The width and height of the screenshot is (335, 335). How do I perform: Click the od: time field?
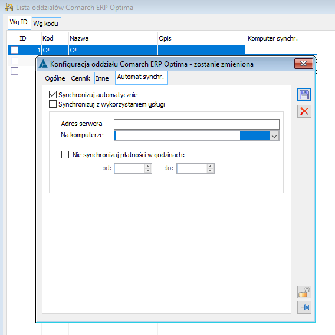click(x=130, y=168)
